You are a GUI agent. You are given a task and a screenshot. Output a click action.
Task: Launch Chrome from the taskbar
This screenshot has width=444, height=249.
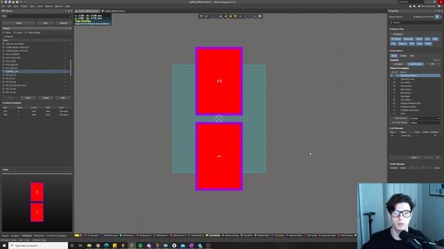tap(98, 246)
